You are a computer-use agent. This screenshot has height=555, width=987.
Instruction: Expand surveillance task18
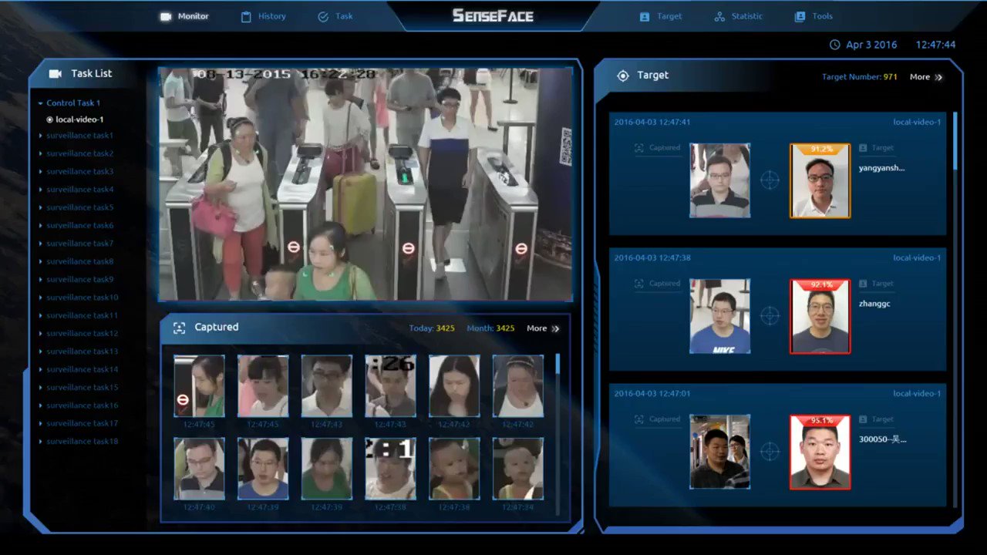click(x=41, y=442)
